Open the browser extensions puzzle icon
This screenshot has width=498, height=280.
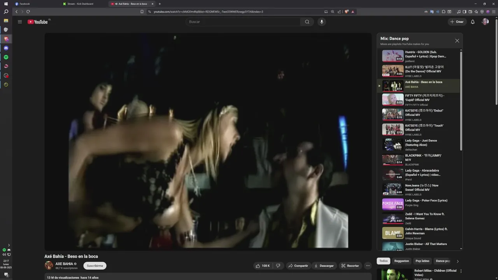pos(444,12)
